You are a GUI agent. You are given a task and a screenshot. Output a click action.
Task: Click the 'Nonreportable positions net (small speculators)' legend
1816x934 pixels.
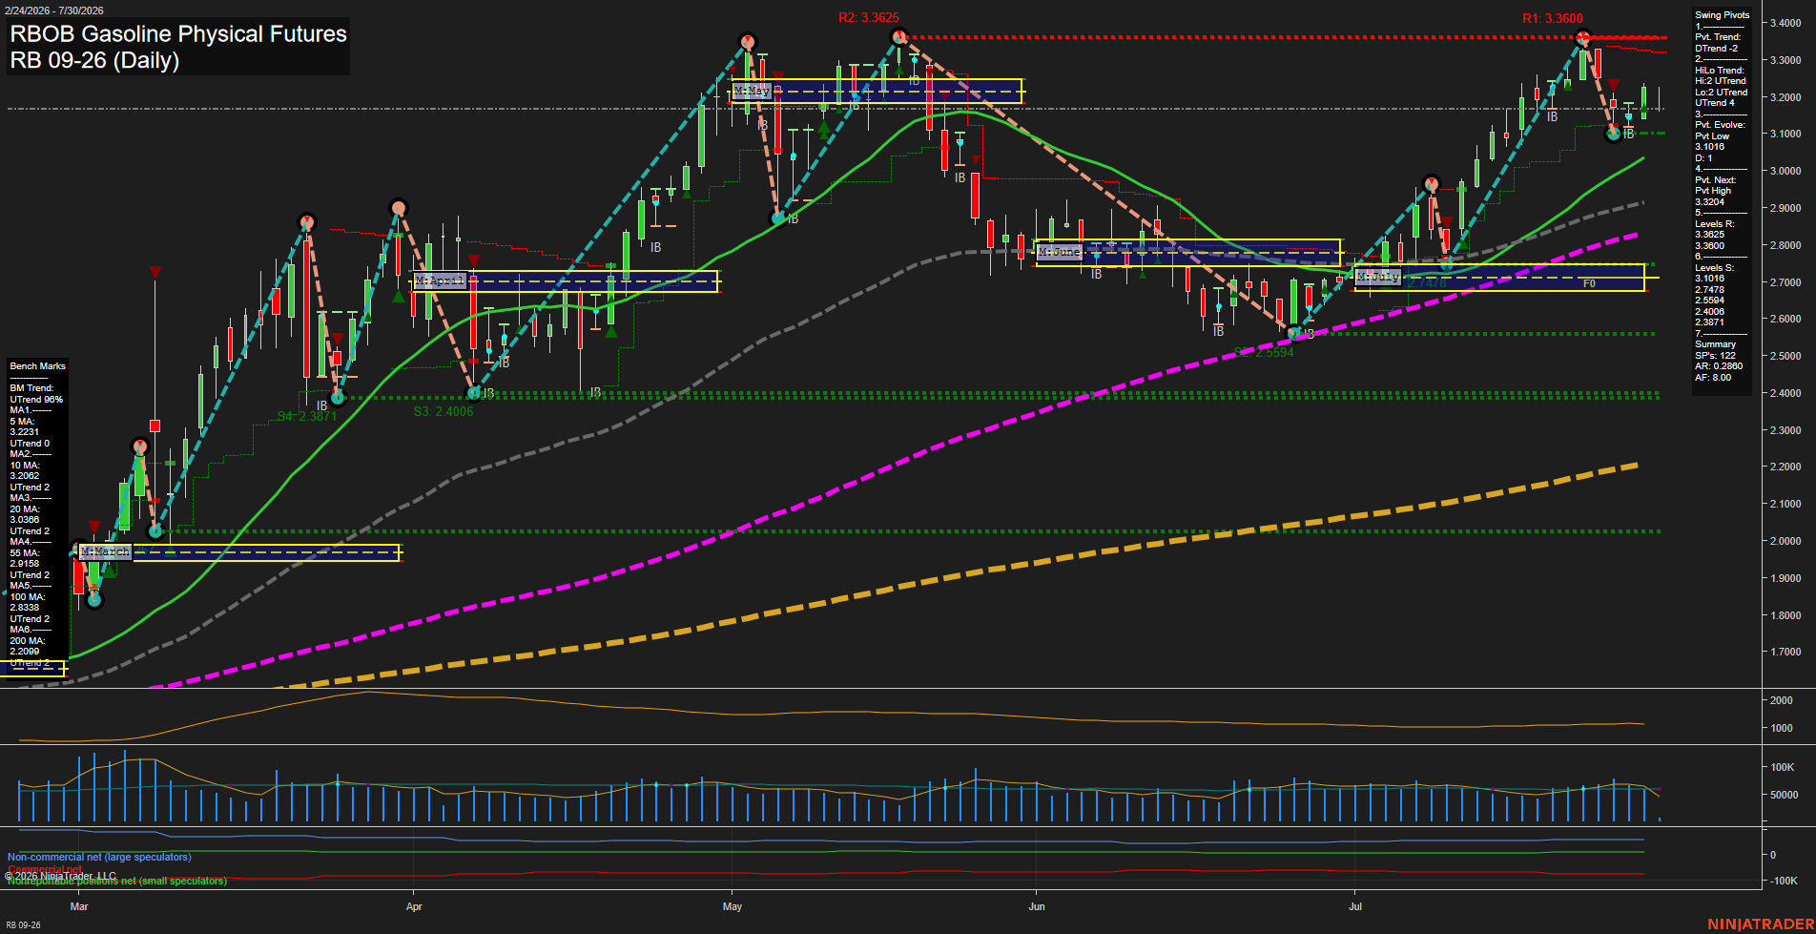point(117,882)
